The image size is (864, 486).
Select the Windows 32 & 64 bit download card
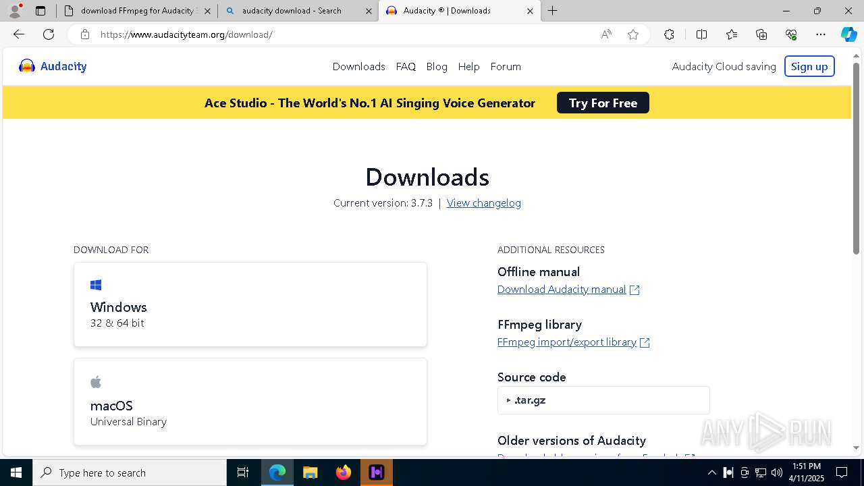click(x=250, y=304)
